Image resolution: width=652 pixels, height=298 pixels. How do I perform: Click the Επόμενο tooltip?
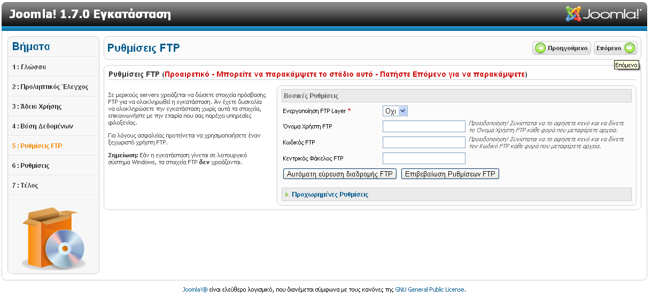coord(627,65)
